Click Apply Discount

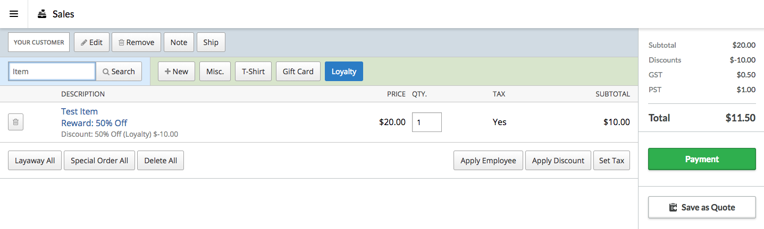coord(558,161)
